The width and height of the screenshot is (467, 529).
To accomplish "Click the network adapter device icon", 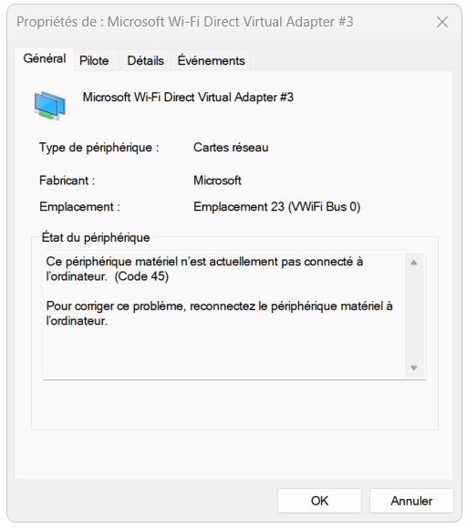I will click(x=49, y=105).
